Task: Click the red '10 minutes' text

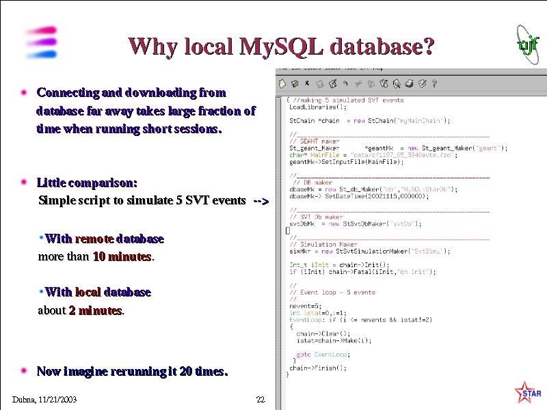Action: pos(122,257)
